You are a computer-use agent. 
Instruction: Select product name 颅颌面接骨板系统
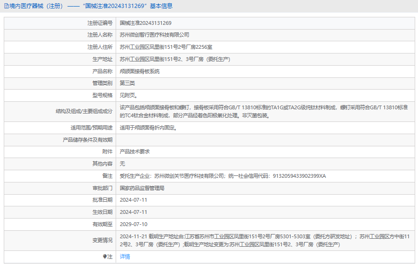(x=140, y=71)
